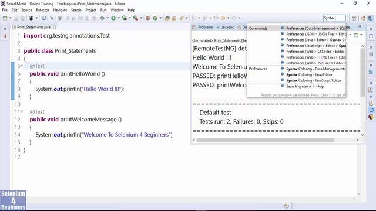Expand the Back history dropdown arrow
376x211 pixels.
click(x=229, y=18)
